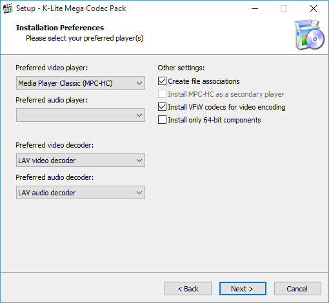Click the 'Other settings:' label

pos(181,68)
